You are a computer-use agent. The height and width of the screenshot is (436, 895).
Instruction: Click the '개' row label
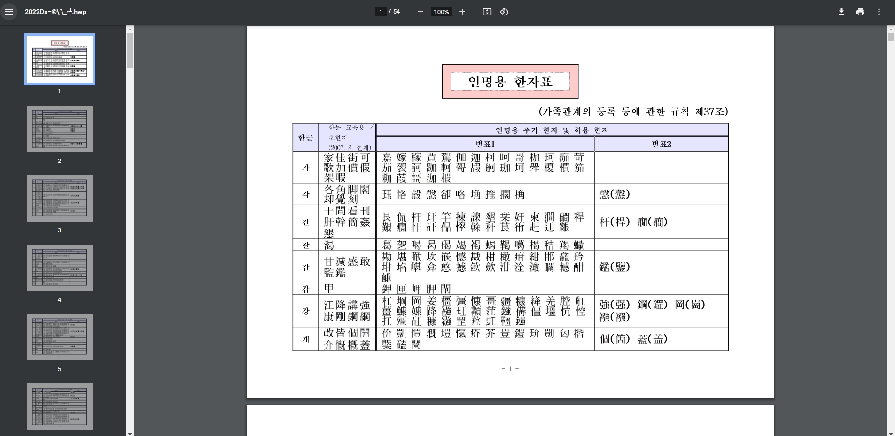pos(306,339)
